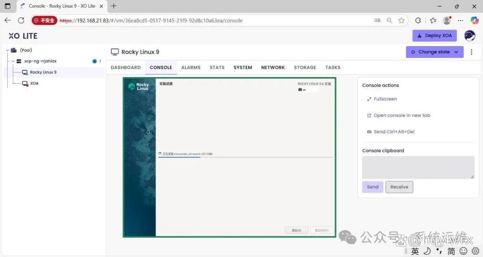Open the Copilot sidebar icon
The image size is (483, 257).
tap(475, 20)
